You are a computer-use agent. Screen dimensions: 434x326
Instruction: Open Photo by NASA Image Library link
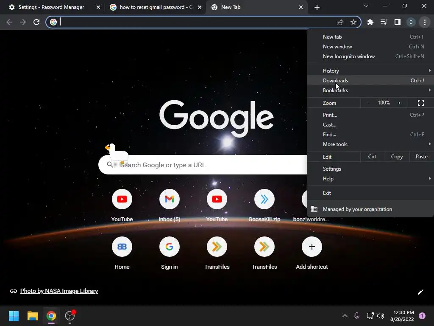[x=59, y=291]
